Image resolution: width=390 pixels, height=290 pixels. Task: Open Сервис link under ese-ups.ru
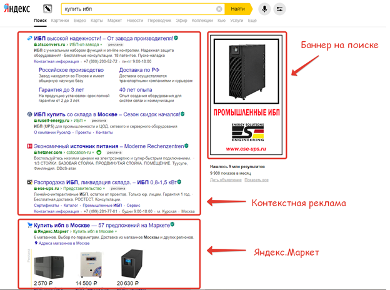point(133,205)
